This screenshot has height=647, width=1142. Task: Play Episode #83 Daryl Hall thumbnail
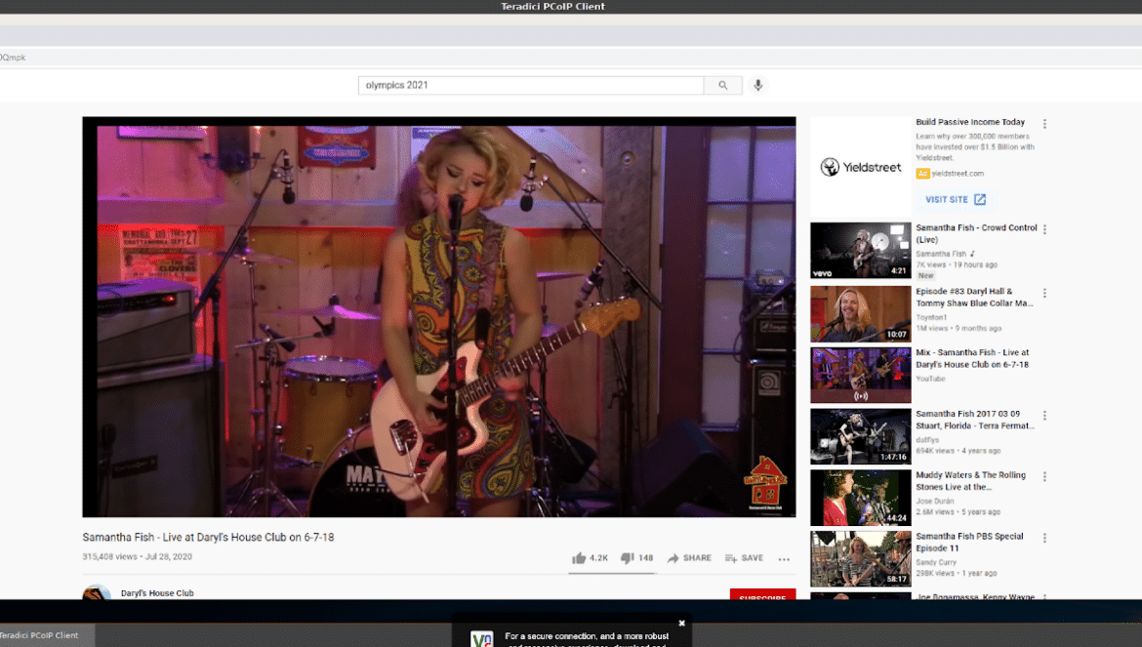point(860,313)
